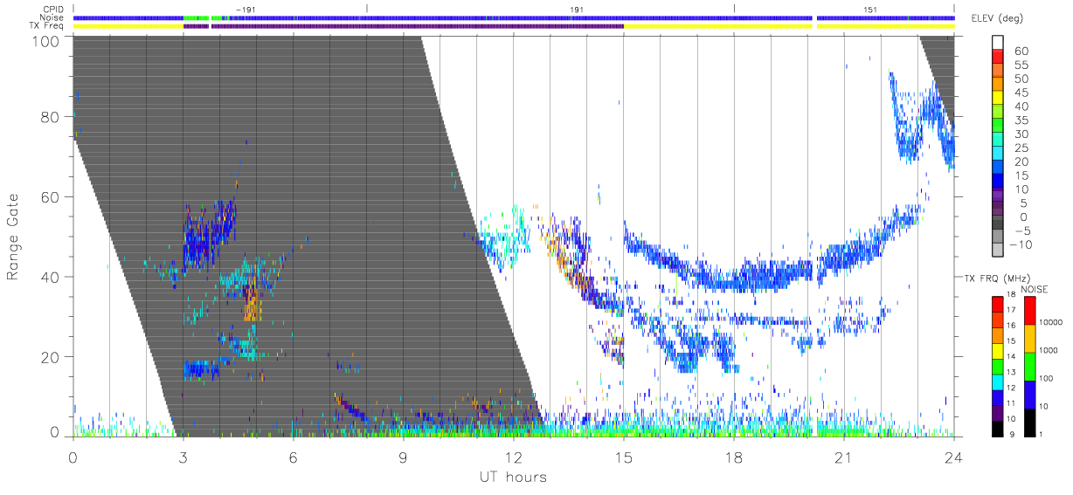Screen dimensions: 1073x495
Task: Select the white top cap of ELEV colorbar
Action: click(x=999, y=44)
